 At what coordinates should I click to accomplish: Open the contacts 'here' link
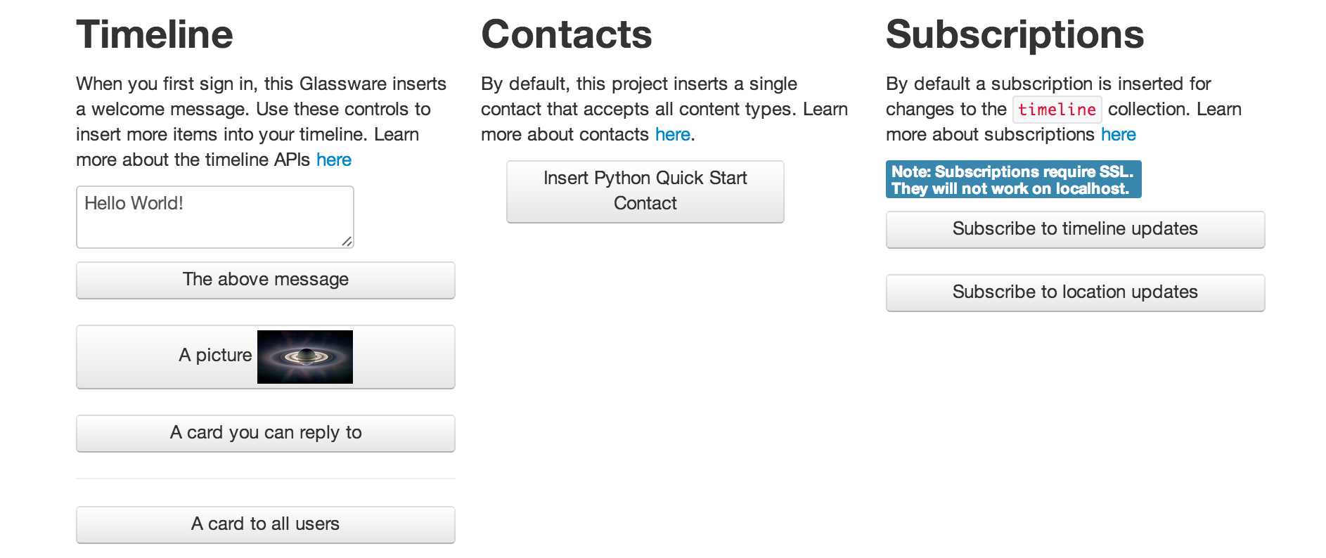(x=673, y=134)
